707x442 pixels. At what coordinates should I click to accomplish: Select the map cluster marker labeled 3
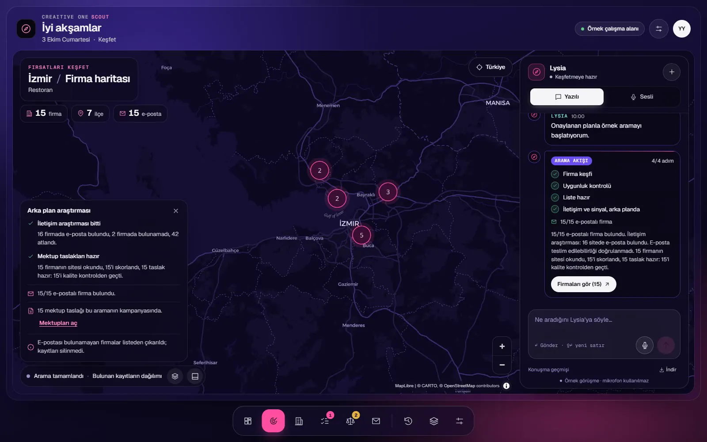point(388,192)
